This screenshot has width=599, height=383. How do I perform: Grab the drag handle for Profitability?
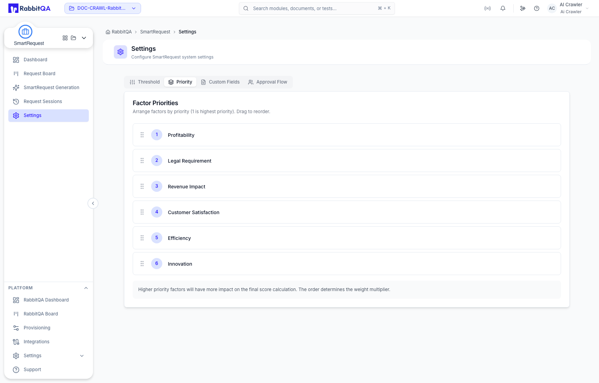coord(142,135)
